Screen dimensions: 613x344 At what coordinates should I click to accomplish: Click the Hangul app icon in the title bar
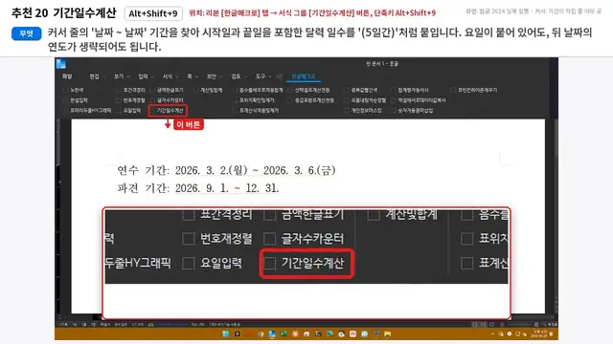tap(61, 64)
